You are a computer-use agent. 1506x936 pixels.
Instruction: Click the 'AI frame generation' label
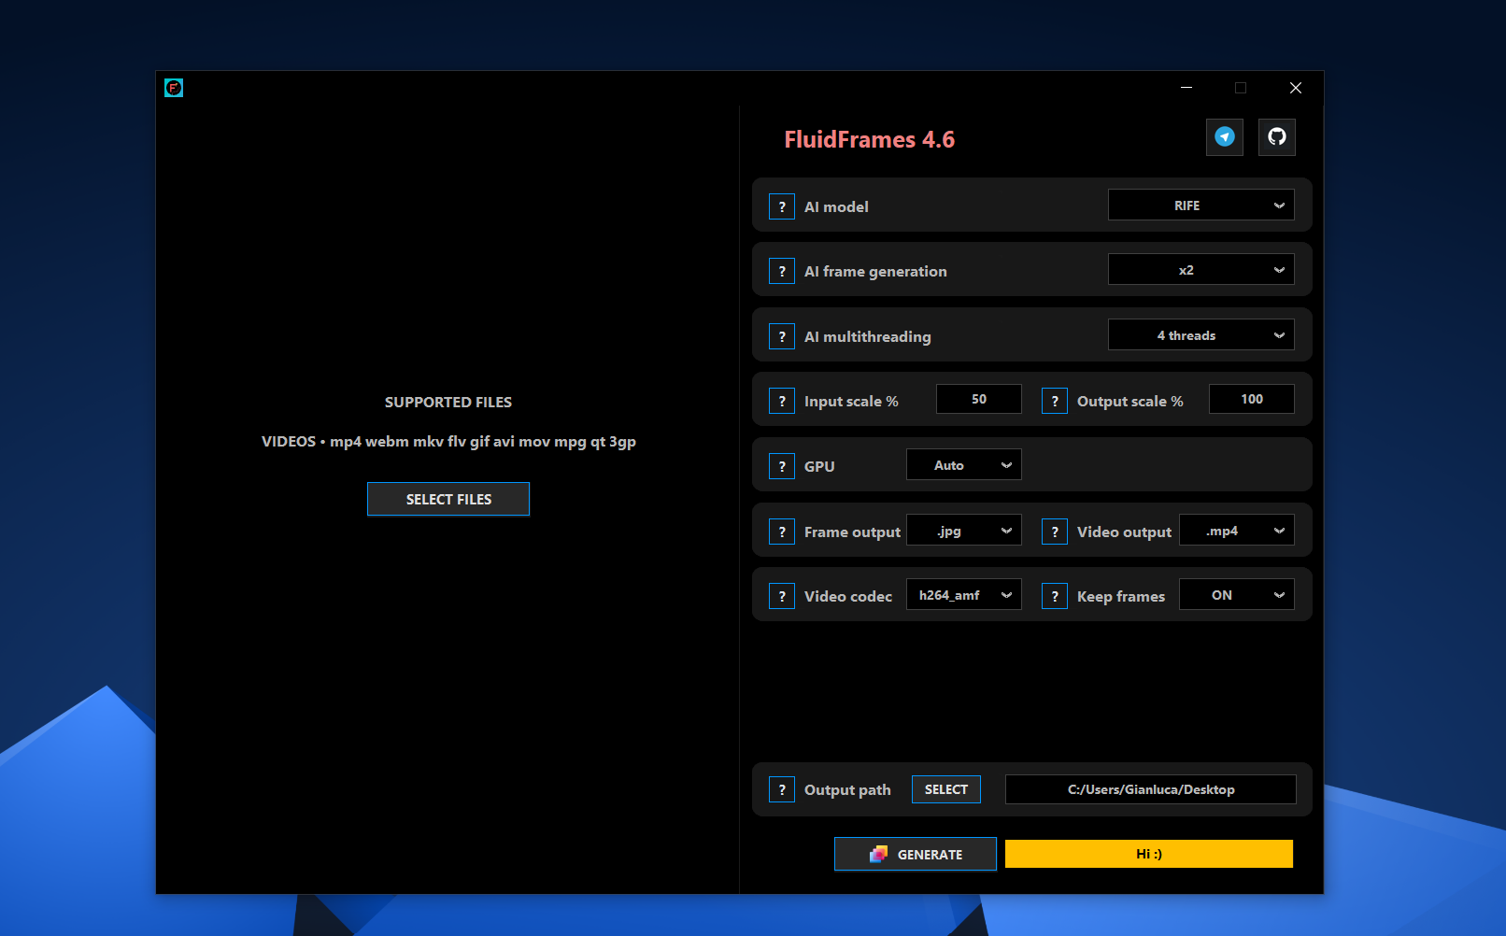point(875,272)
